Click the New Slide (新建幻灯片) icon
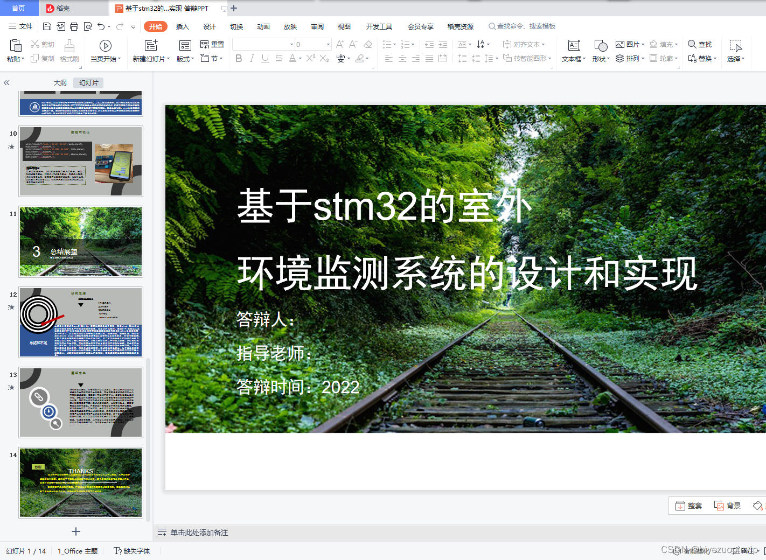 pyautogui.click(x=151, y=45)
